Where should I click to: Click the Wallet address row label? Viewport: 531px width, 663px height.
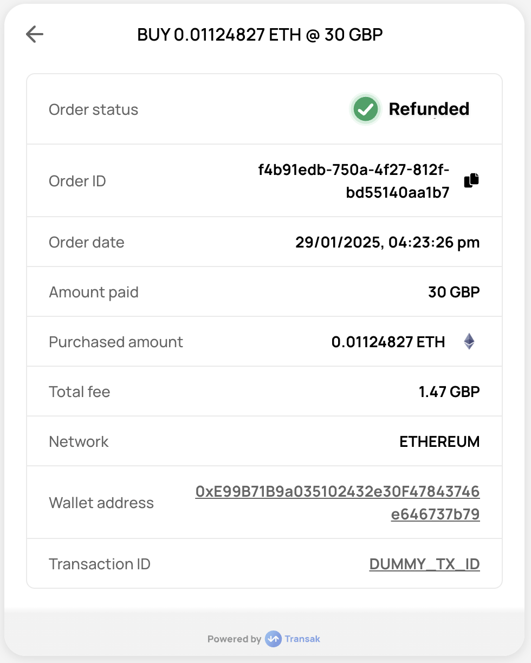pyautogui.click(x=101, y=503)
